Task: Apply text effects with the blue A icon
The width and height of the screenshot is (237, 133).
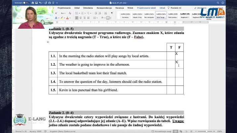Action: [x=56, y=18]
